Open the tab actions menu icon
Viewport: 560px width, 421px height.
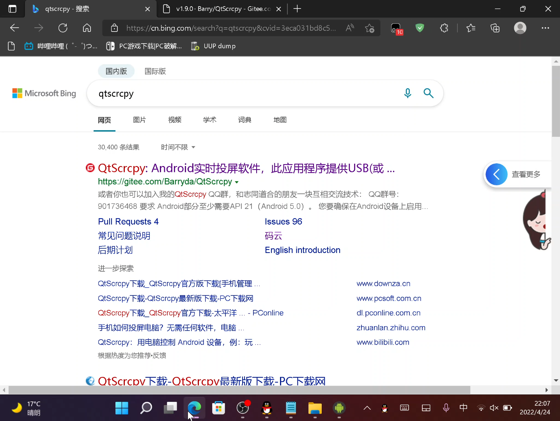click(x=12, y=9)
